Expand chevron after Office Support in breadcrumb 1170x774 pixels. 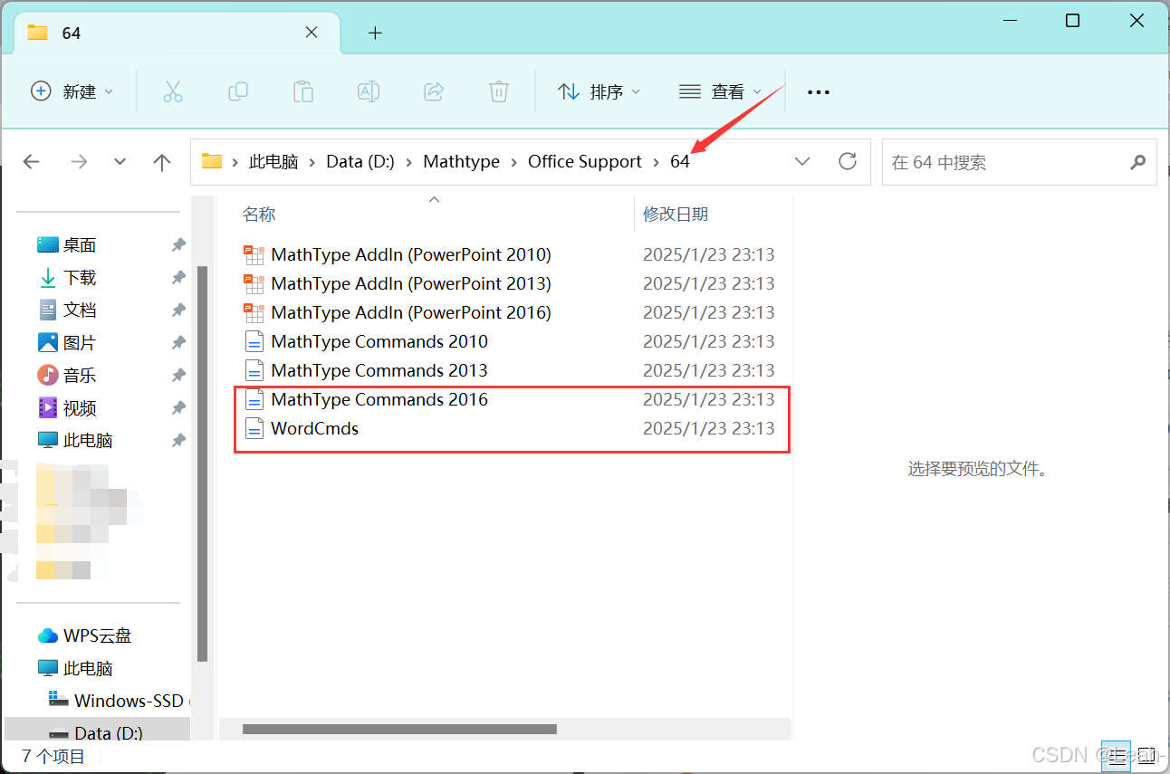pyautogui.click(x=657, y=162)
